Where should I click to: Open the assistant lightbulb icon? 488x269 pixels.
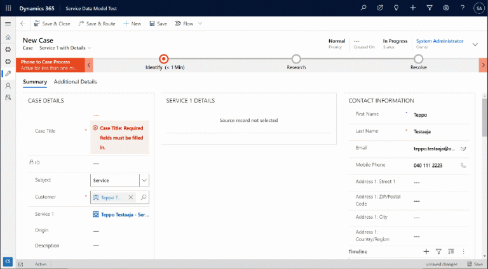(x=396, y=8)
